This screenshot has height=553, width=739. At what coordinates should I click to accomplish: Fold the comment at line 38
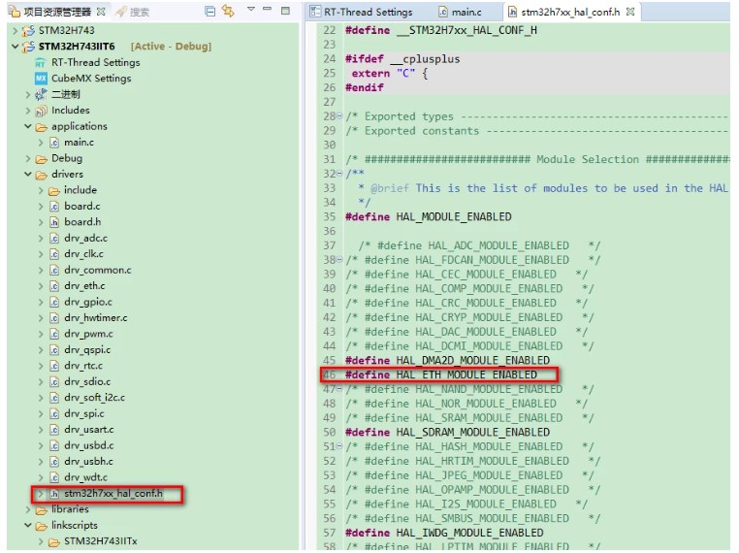(x=339, y=260)
